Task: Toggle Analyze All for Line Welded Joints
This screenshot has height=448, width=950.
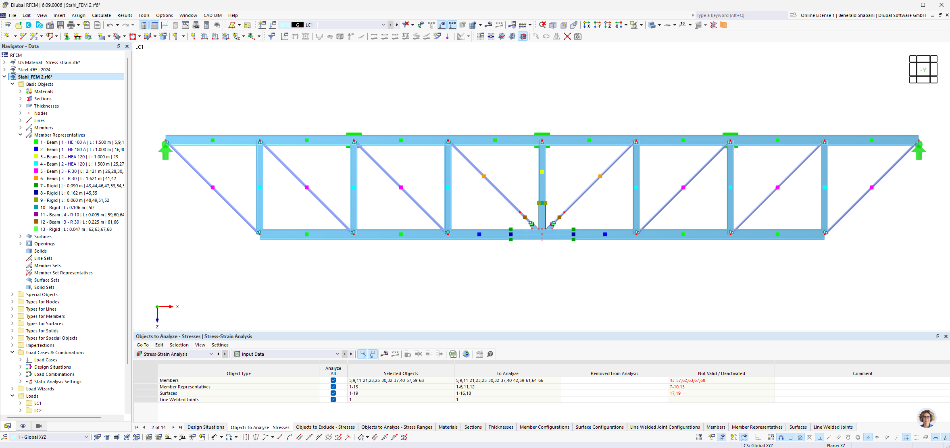Action: 333,400
